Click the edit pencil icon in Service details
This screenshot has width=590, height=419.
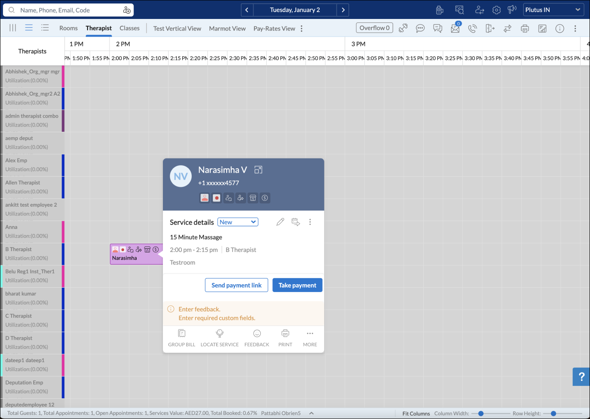(280, 222)
